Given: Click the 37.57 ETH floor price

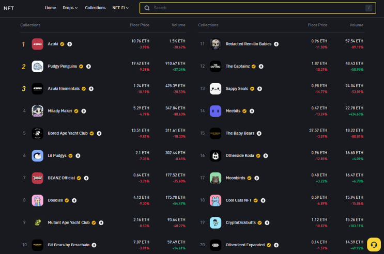Looking at the screenshot, I should pos(318,131).
